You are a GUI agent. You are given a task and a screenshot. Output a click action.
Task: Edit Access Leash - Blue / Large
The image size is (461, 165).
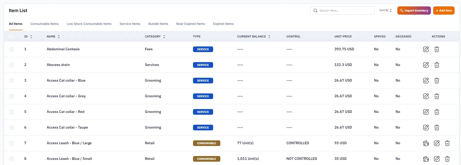coord(437,143)
